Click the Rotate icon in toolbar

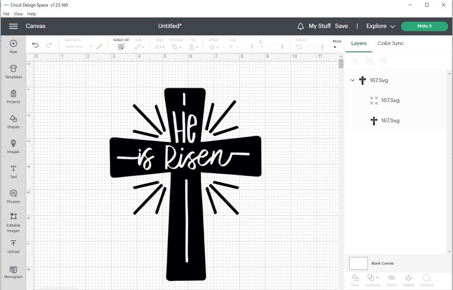pyautogui.click(x=299, y=47)
